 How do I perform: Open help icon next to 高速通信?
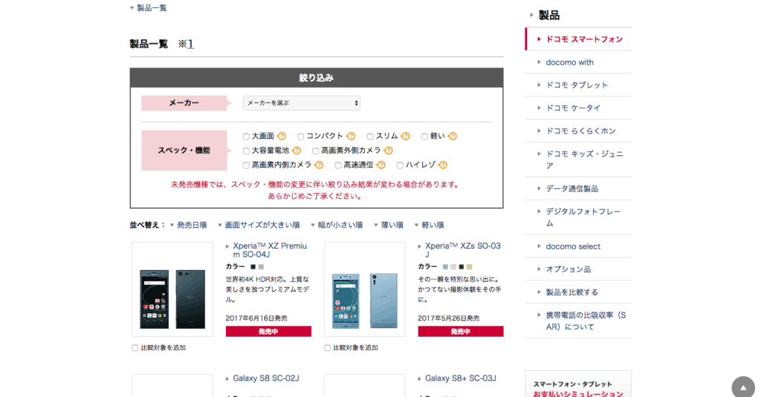tap(381, 165)
